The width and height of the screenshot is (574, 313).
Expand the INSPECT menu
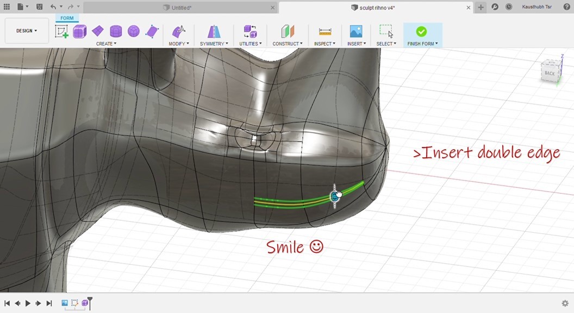(x=325, y=44)
